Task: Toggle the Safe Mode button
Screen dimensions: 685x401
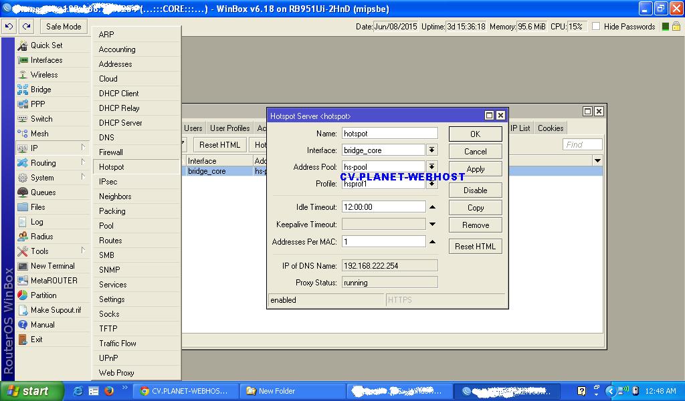Action: click(64, 27)
